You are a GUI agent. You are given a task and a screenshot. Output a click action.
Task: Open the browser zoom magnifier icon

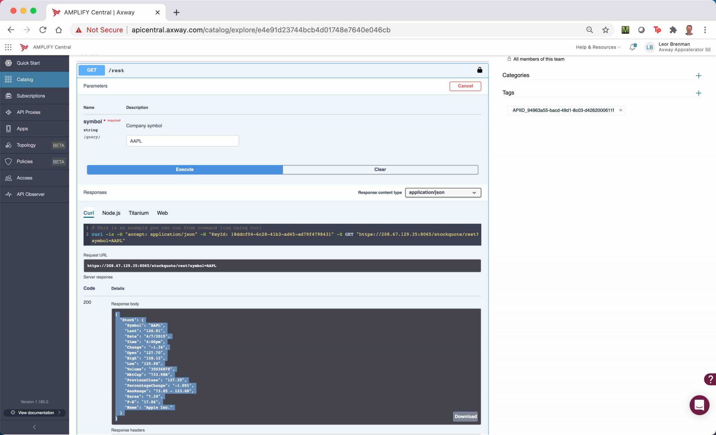[589, 30]
